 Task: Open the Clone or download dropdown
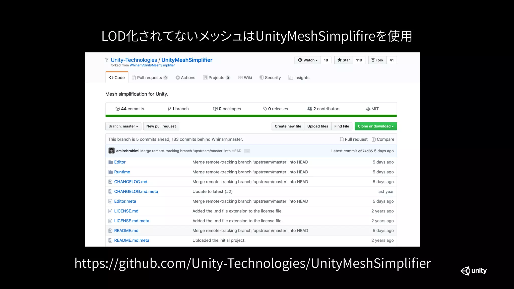(x=376, y=126)
